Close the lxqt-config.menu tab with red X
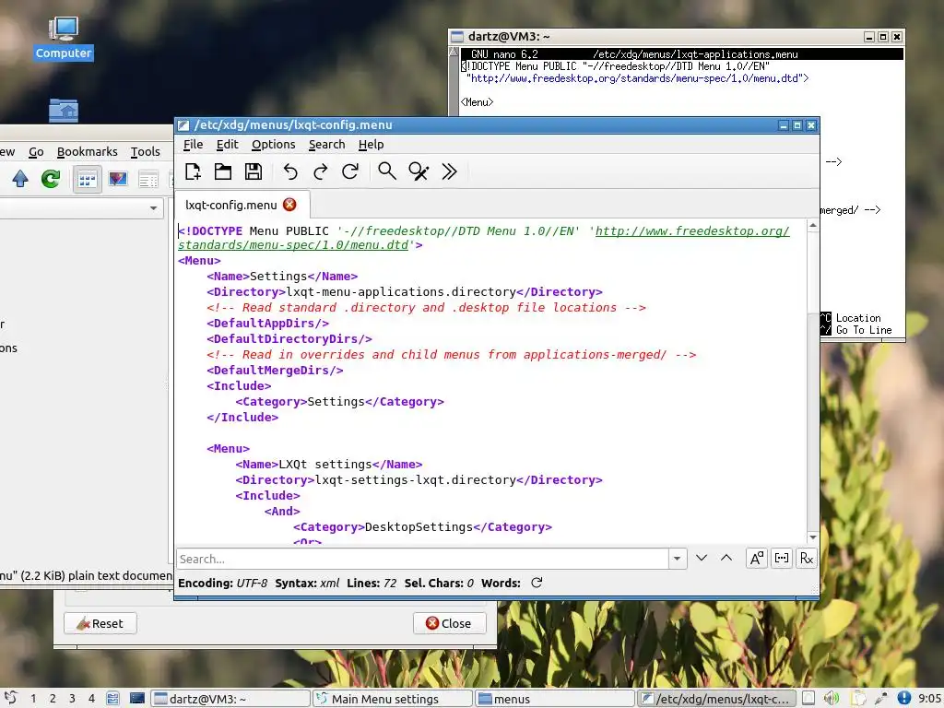This screenshot has height=708, width=944. click(289, 205)
